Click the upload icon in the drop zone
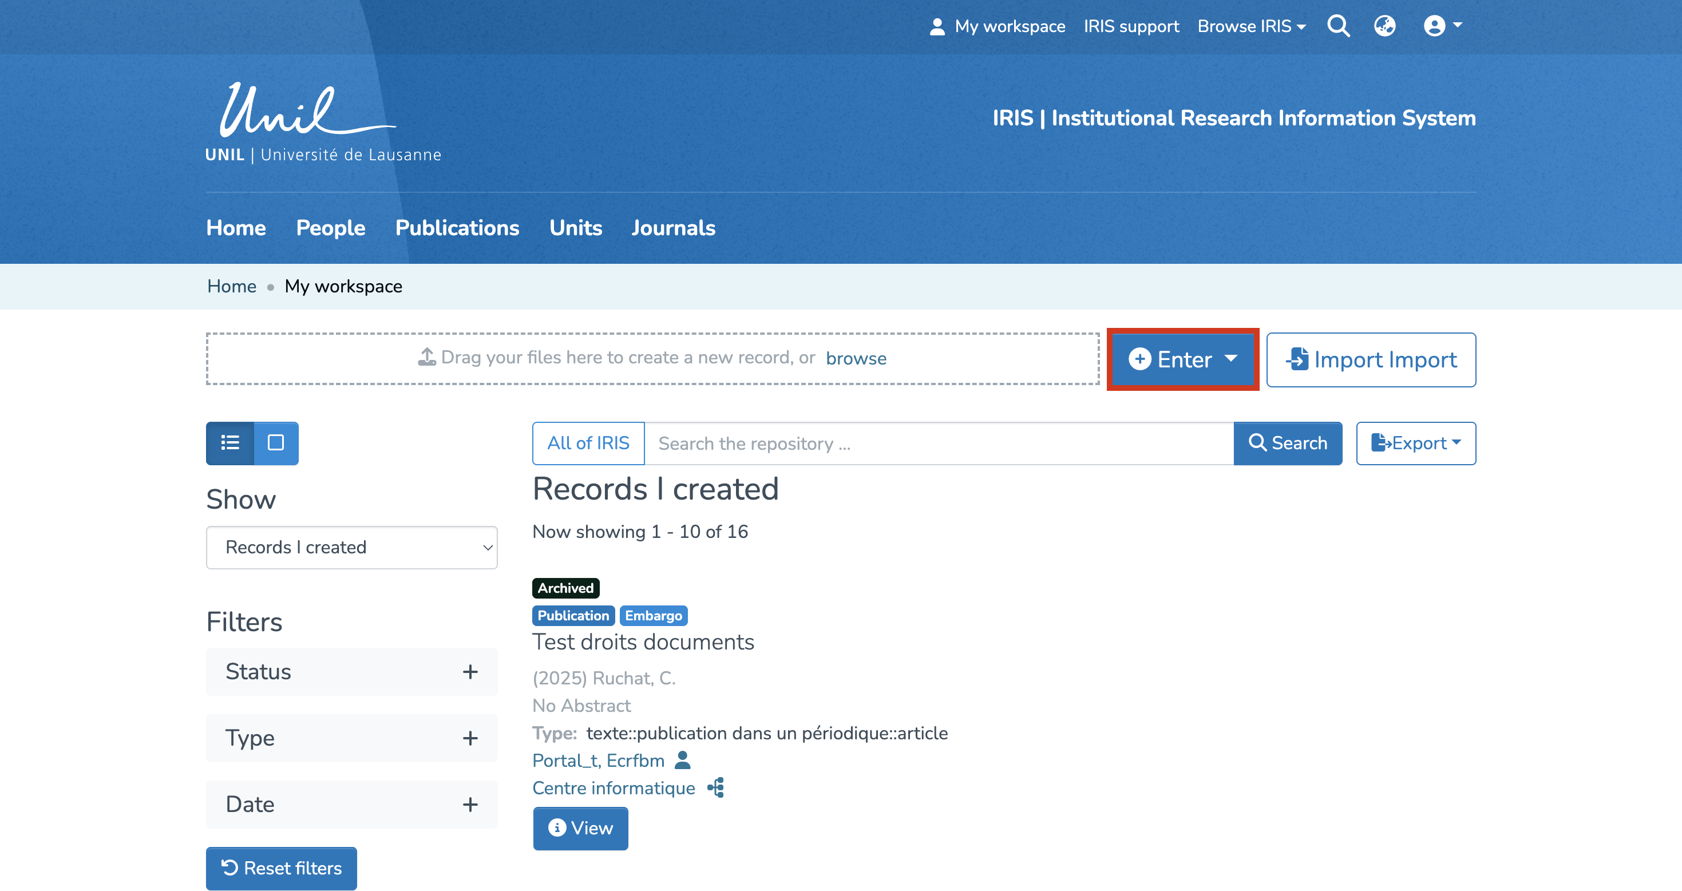The width and height of the screenshot is (1682, 891). pos(426,357)
